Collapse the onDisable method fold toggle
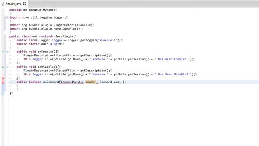 7,67
